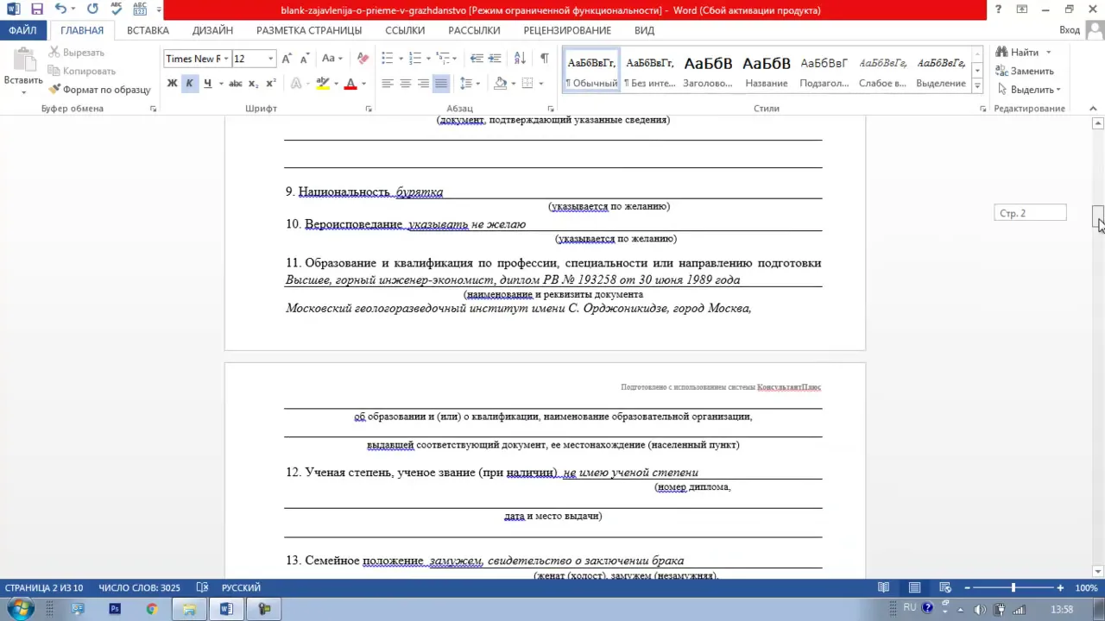Open the font name combo box
This screenshot has height=621, width=1105.
(x=196, y=59)
